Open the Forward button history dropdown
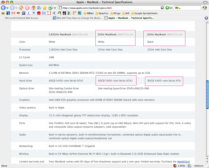Viewport: 209px width, 168px height. pyautogui.click(x=16, y=8)
